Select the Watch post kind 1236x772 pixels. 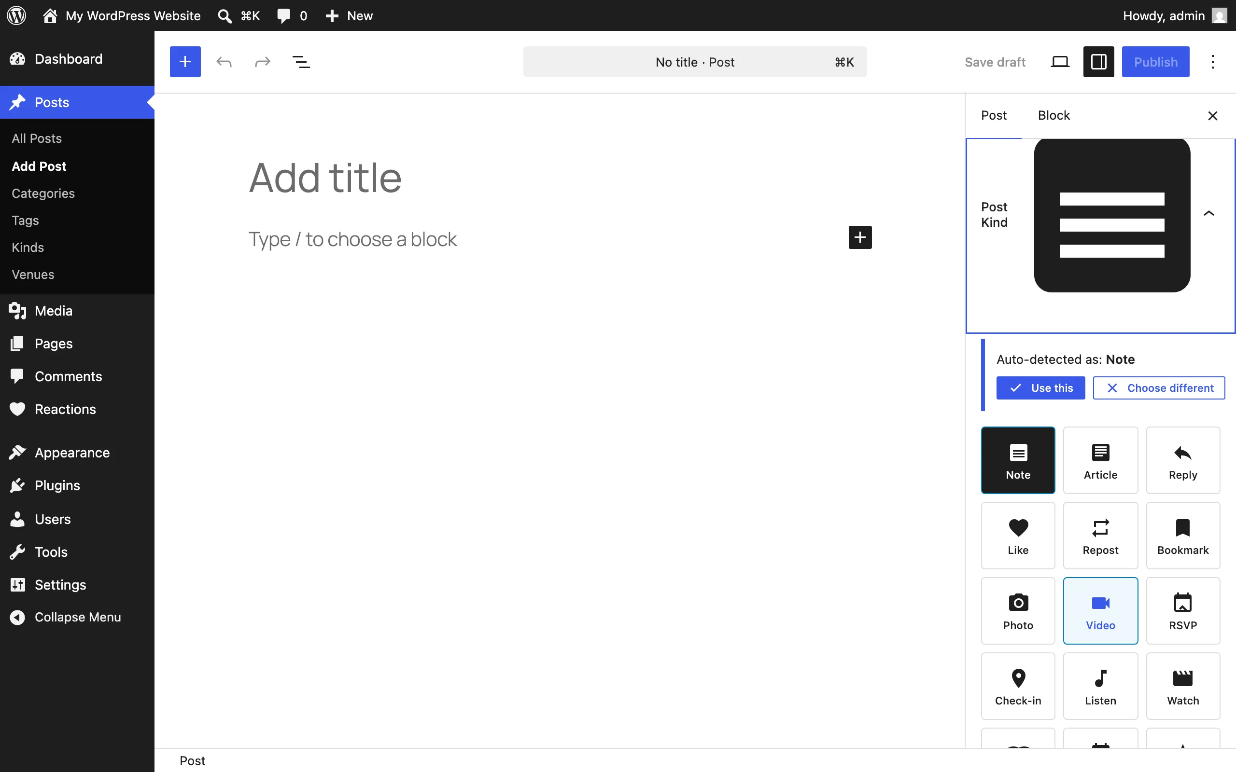pos(1183,686)
